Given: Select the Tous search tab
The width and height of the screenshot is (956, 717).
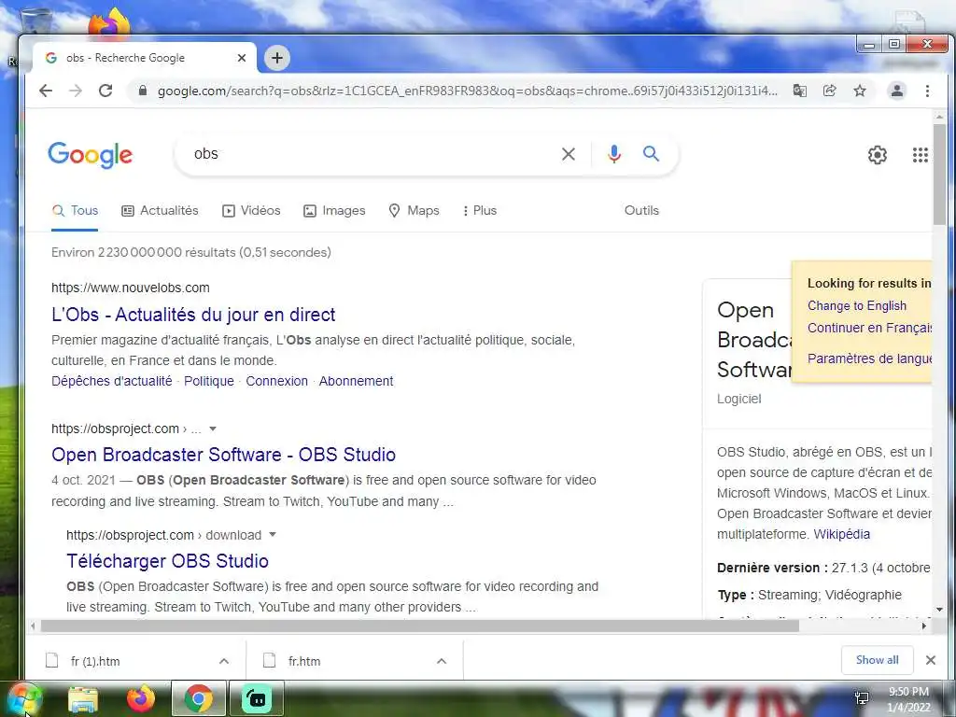Looking at the screenshot, I should pos(75,210).
